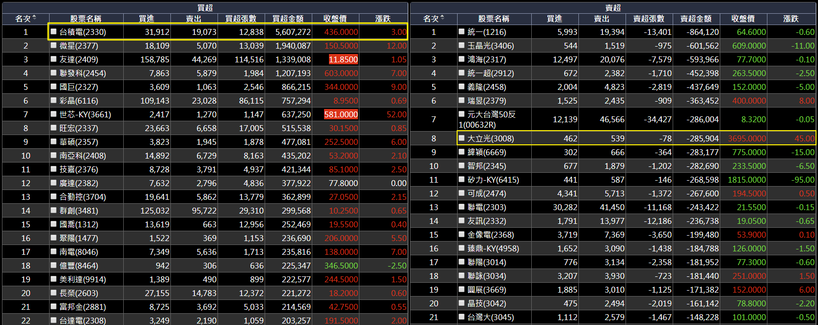This screenshot has width=818, height=325.
Task: Click stock name 彩晶(6116)
Action: [x=79, y=101]
